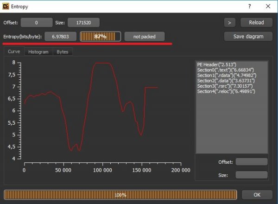Select the Bytes tab
The height and width of the screenshot is (204, 278).
62,52
